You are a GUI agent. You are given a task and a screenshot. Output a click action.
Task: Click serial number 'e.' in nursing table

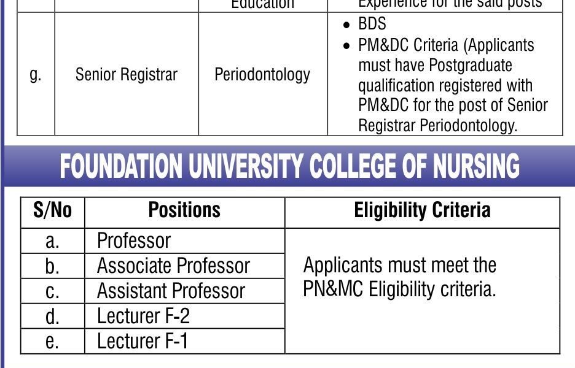(x=52, y=342)
